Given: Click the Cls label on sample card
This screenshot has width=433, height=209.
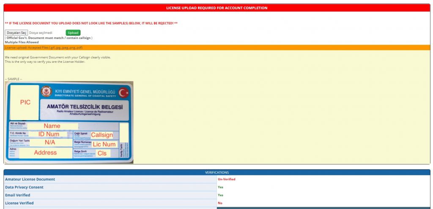Looking at the screenshot, I should [102, 153].
